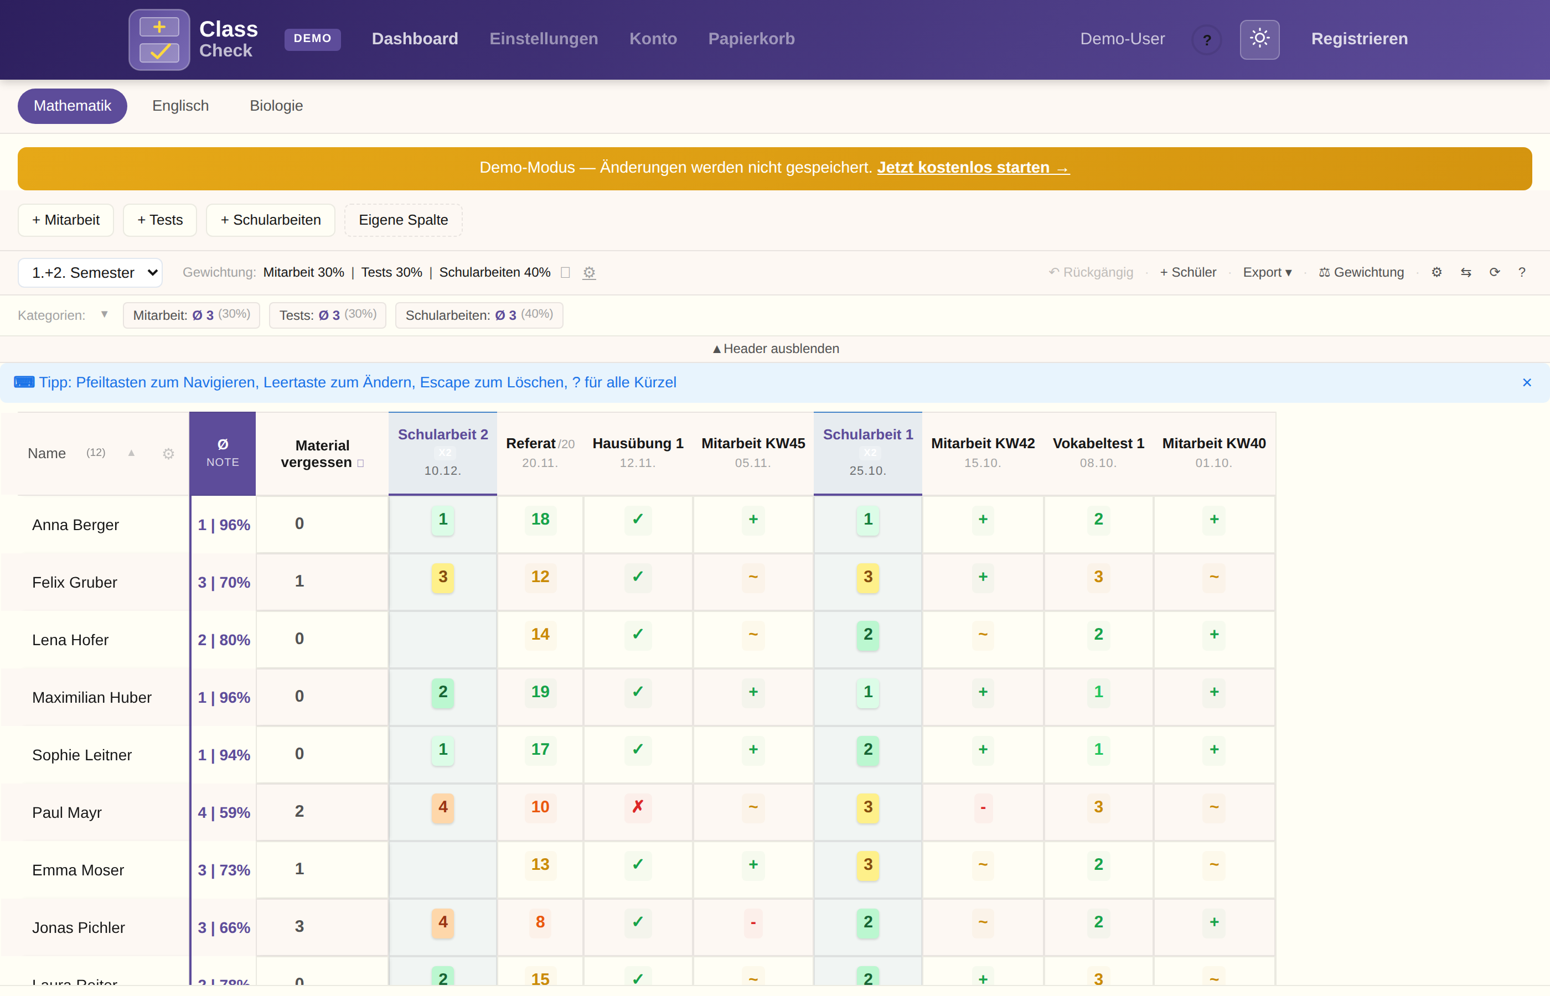This screenshot has height=996, width=1550.
Task: Click Jetzt kostenlos starten link
Action: [972, 168]
